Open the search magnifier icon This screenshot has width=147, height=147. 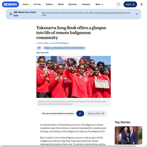118,4
